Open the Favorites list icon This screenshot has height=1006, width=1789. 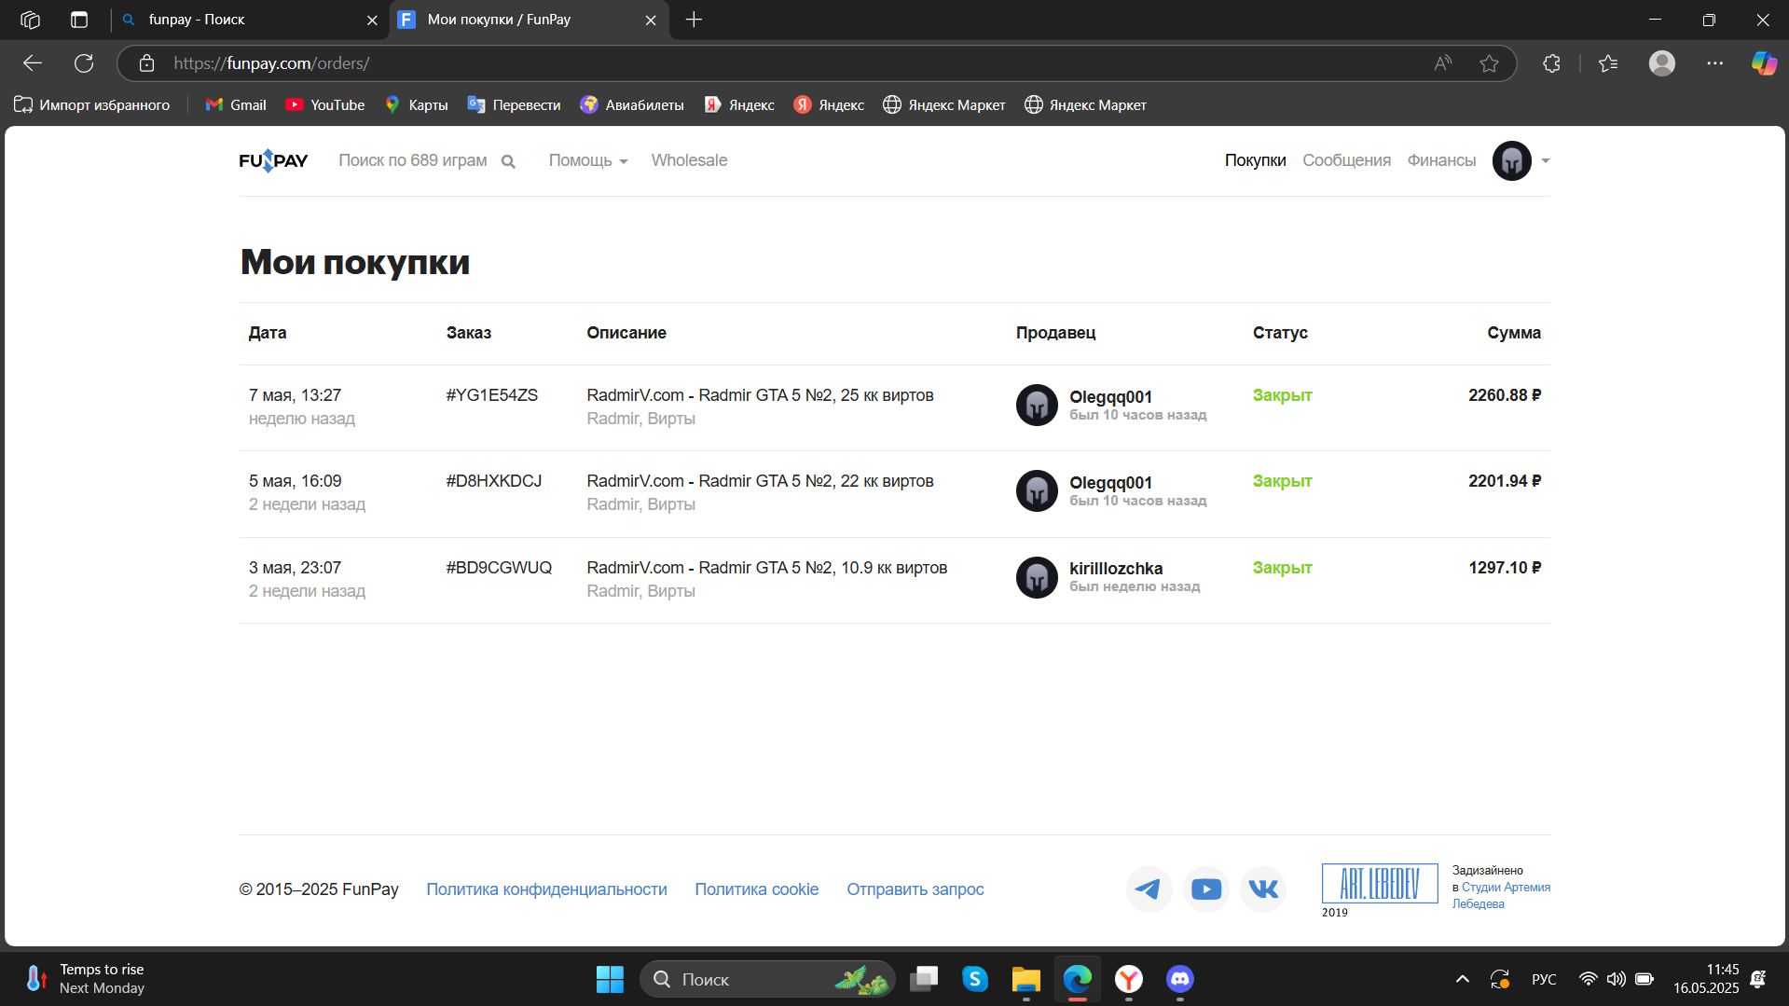click(1608, 63)
